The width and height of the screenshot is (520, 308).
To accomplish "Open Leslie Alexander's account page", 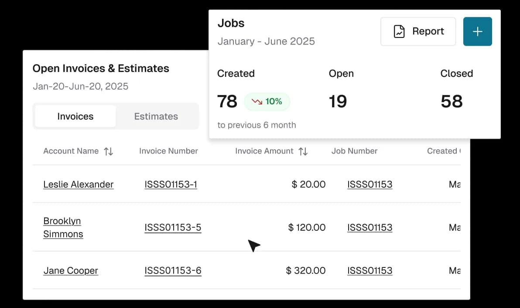I will coord(79,184).
